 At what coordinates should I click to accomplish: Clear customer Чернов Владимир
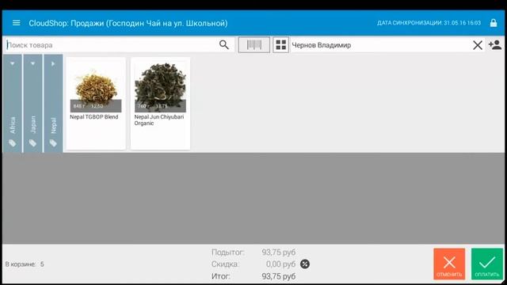point(477,45)
